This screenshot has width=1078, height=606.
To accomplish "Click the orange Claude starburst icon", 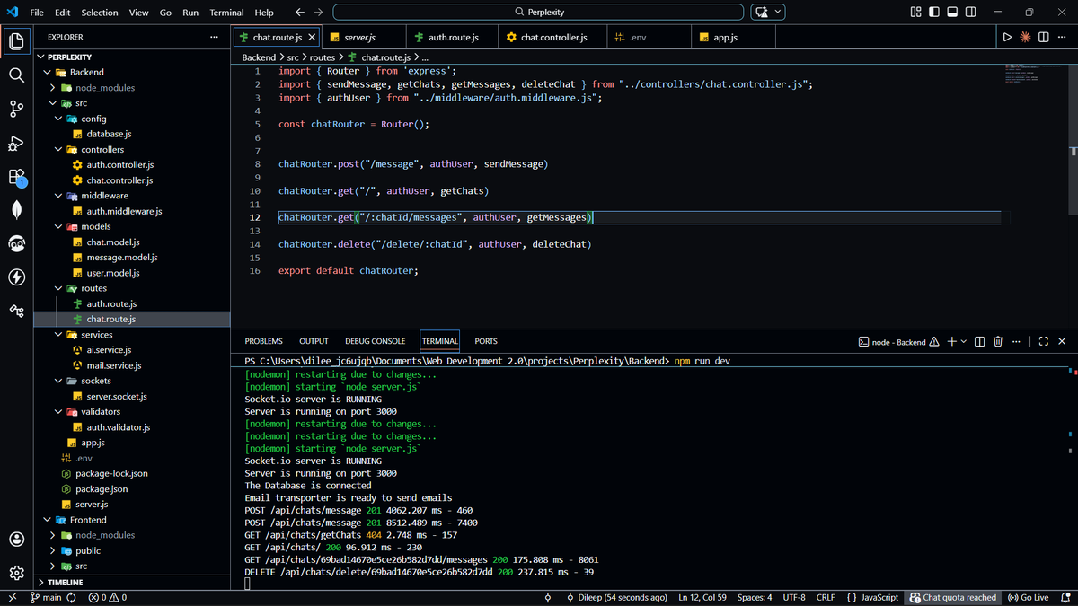I will click(1025, 37).
